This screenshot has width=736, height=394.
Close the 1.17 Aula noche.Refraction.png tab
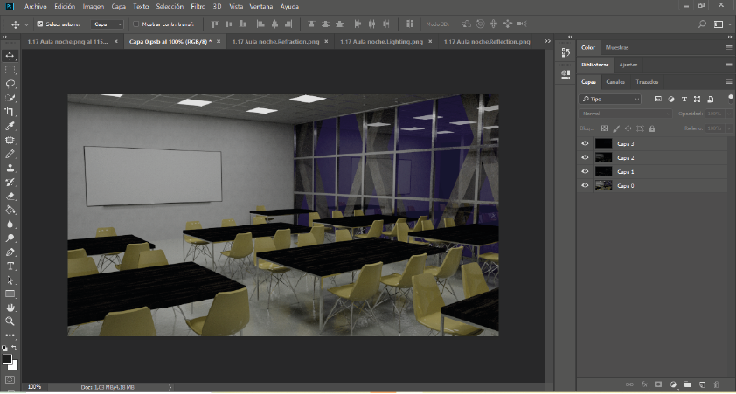[326, 41]
